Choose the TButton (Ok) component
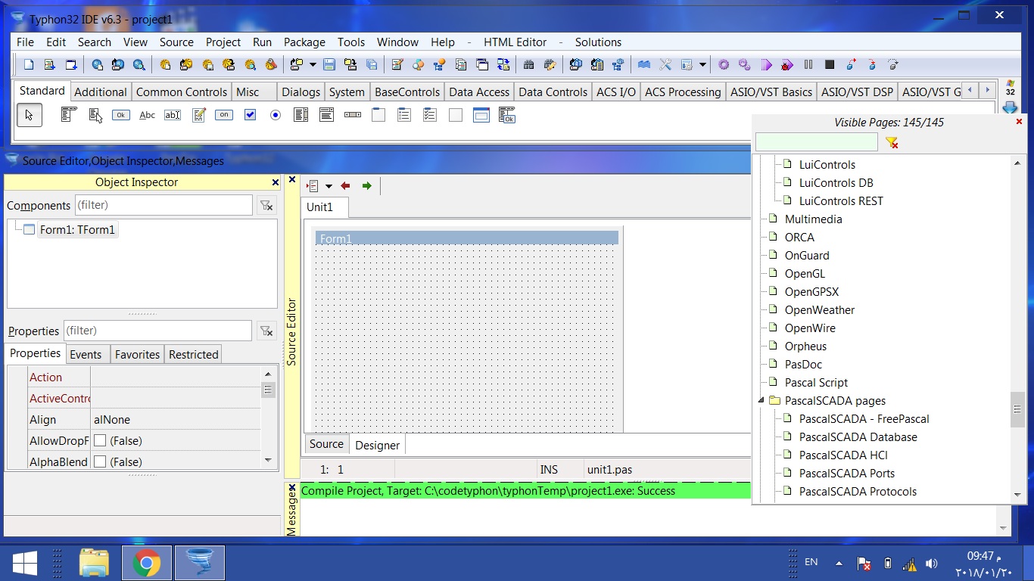 pyautogui.click(x=121, y=115)
